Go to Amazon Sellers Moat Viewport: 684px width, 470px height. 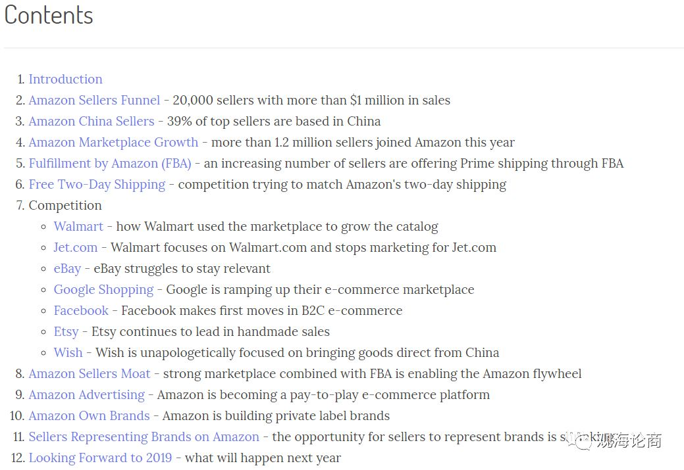coord(90,374)
